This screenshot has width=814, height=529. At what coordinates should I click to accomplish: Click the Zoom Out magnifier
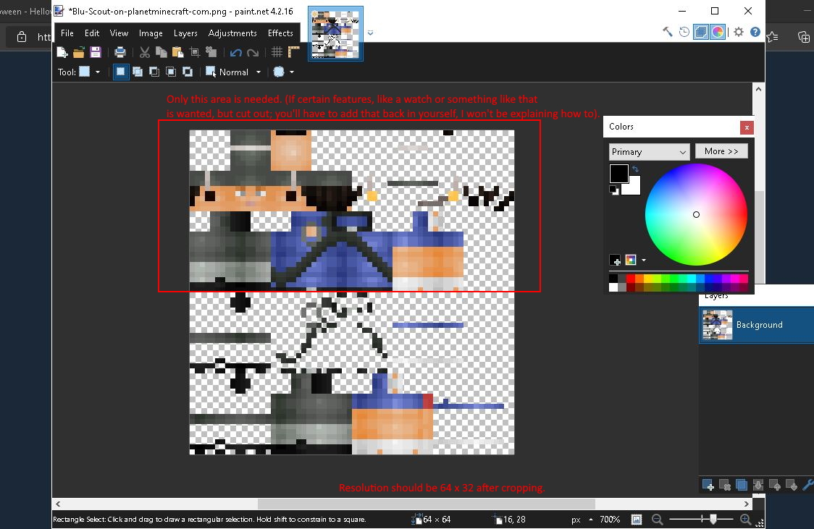click(657, 520)
